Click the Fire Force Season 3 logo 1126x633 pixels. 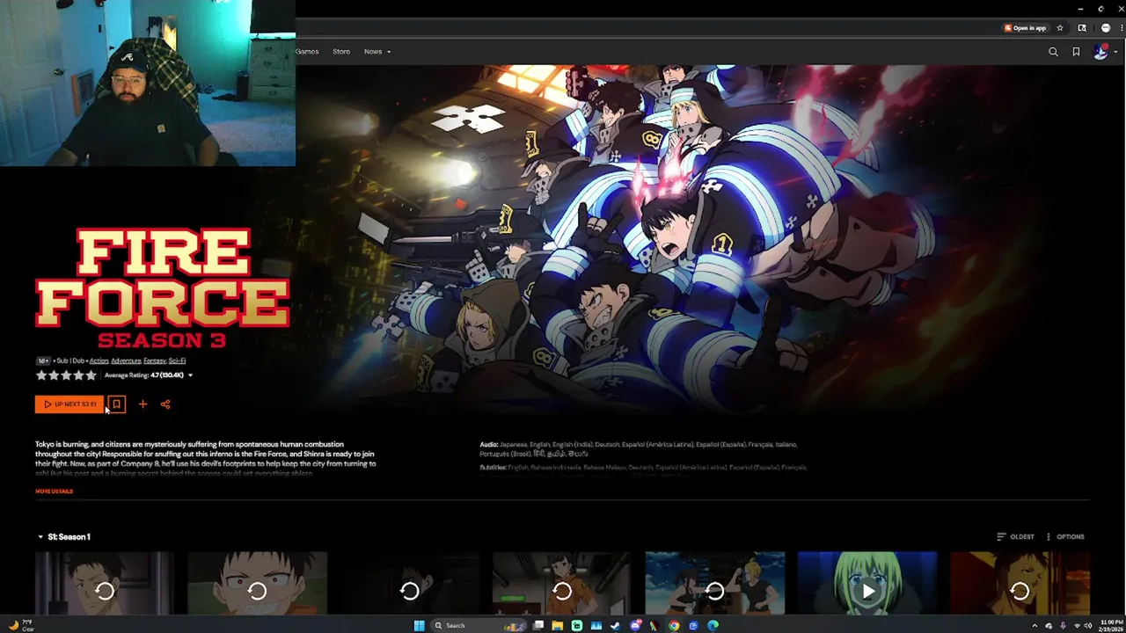[162, 288]
